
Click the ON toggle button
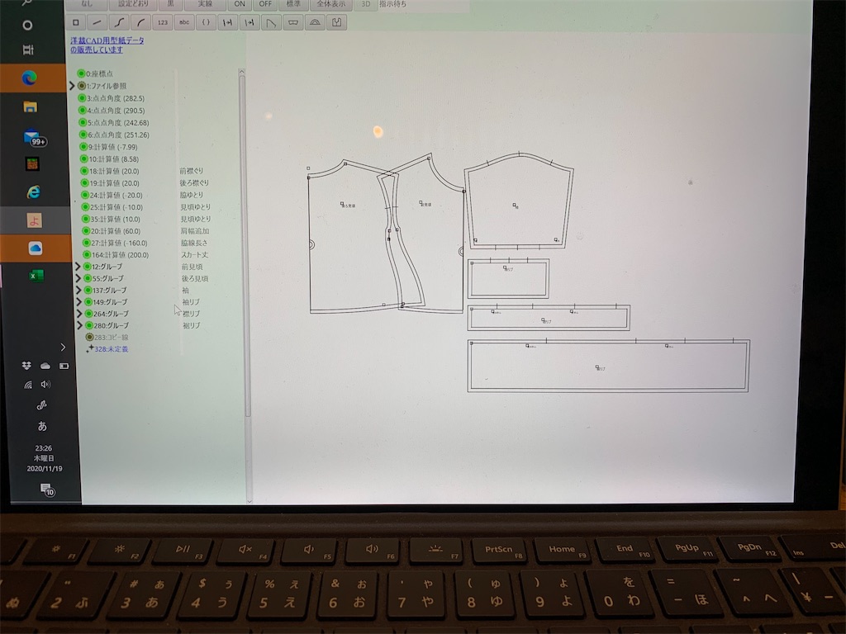tap(240, 4)
